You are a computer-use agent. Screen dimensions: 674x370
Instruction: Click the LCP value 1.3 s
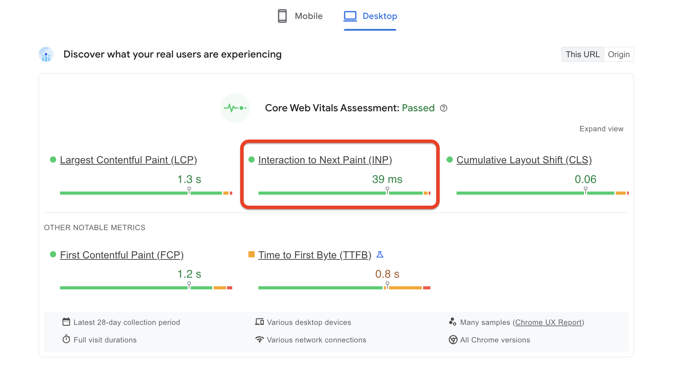[189, 179]
